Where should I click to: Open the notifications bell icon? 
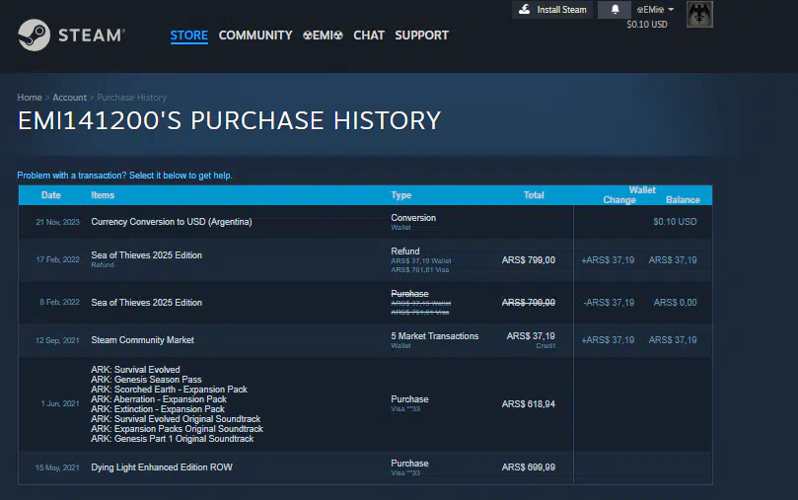pos(615,10)
